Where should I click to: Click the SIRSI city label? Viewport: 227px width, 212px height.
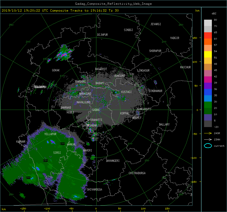click(57, 153)
